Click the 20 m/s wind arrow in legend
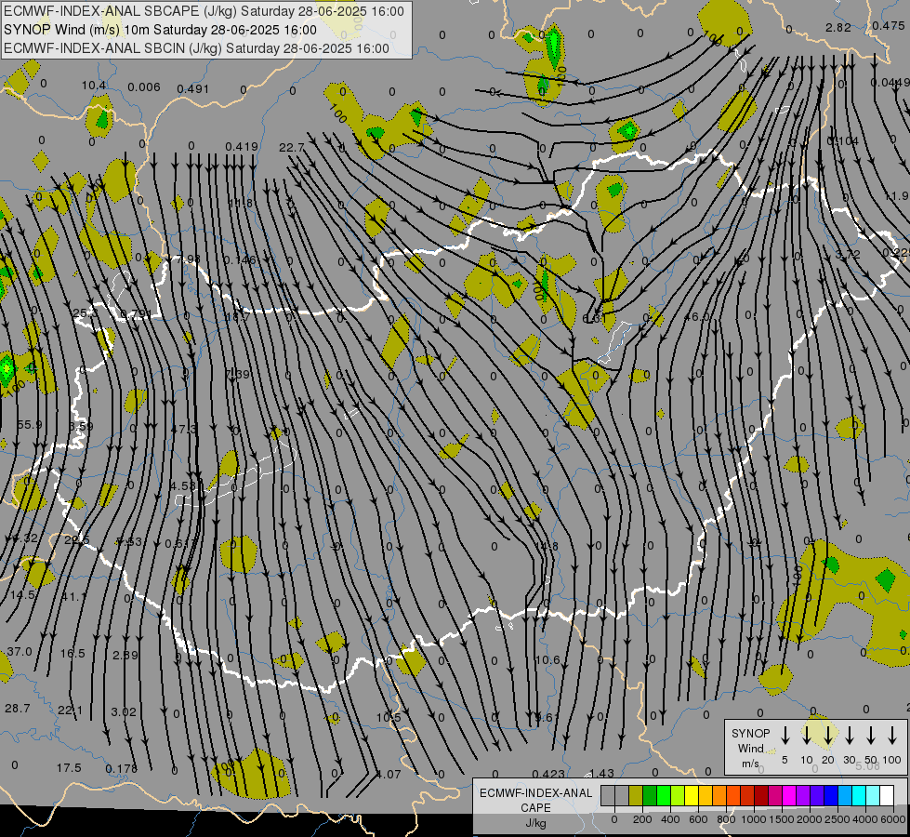 click(x=828, y=736)
